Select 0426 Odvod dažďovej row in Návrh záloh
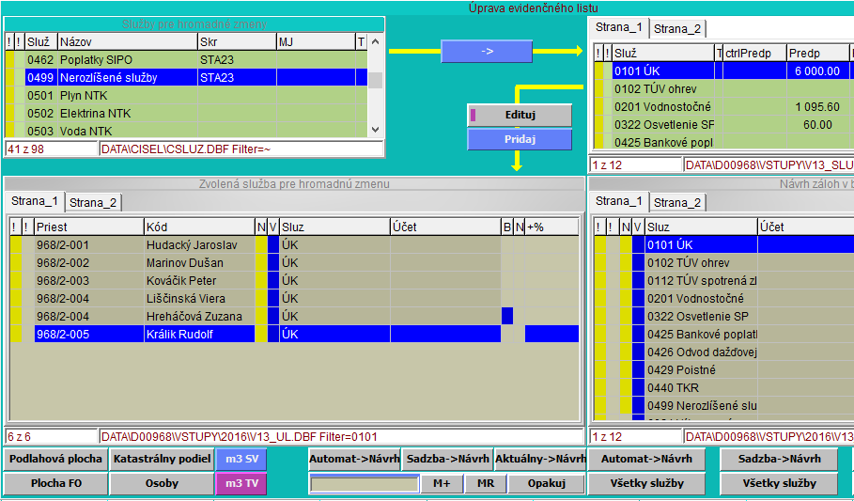Screen dimensions: 854x501 pos(723,352)
